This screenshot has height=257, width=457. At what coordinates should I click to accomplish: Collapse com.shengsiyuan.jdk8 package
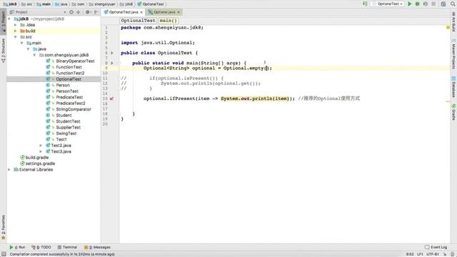point(35,55)
